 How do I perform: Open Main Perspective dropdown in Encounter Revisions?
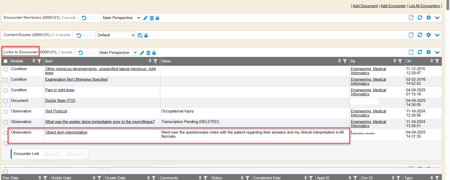tap(121, 18)
